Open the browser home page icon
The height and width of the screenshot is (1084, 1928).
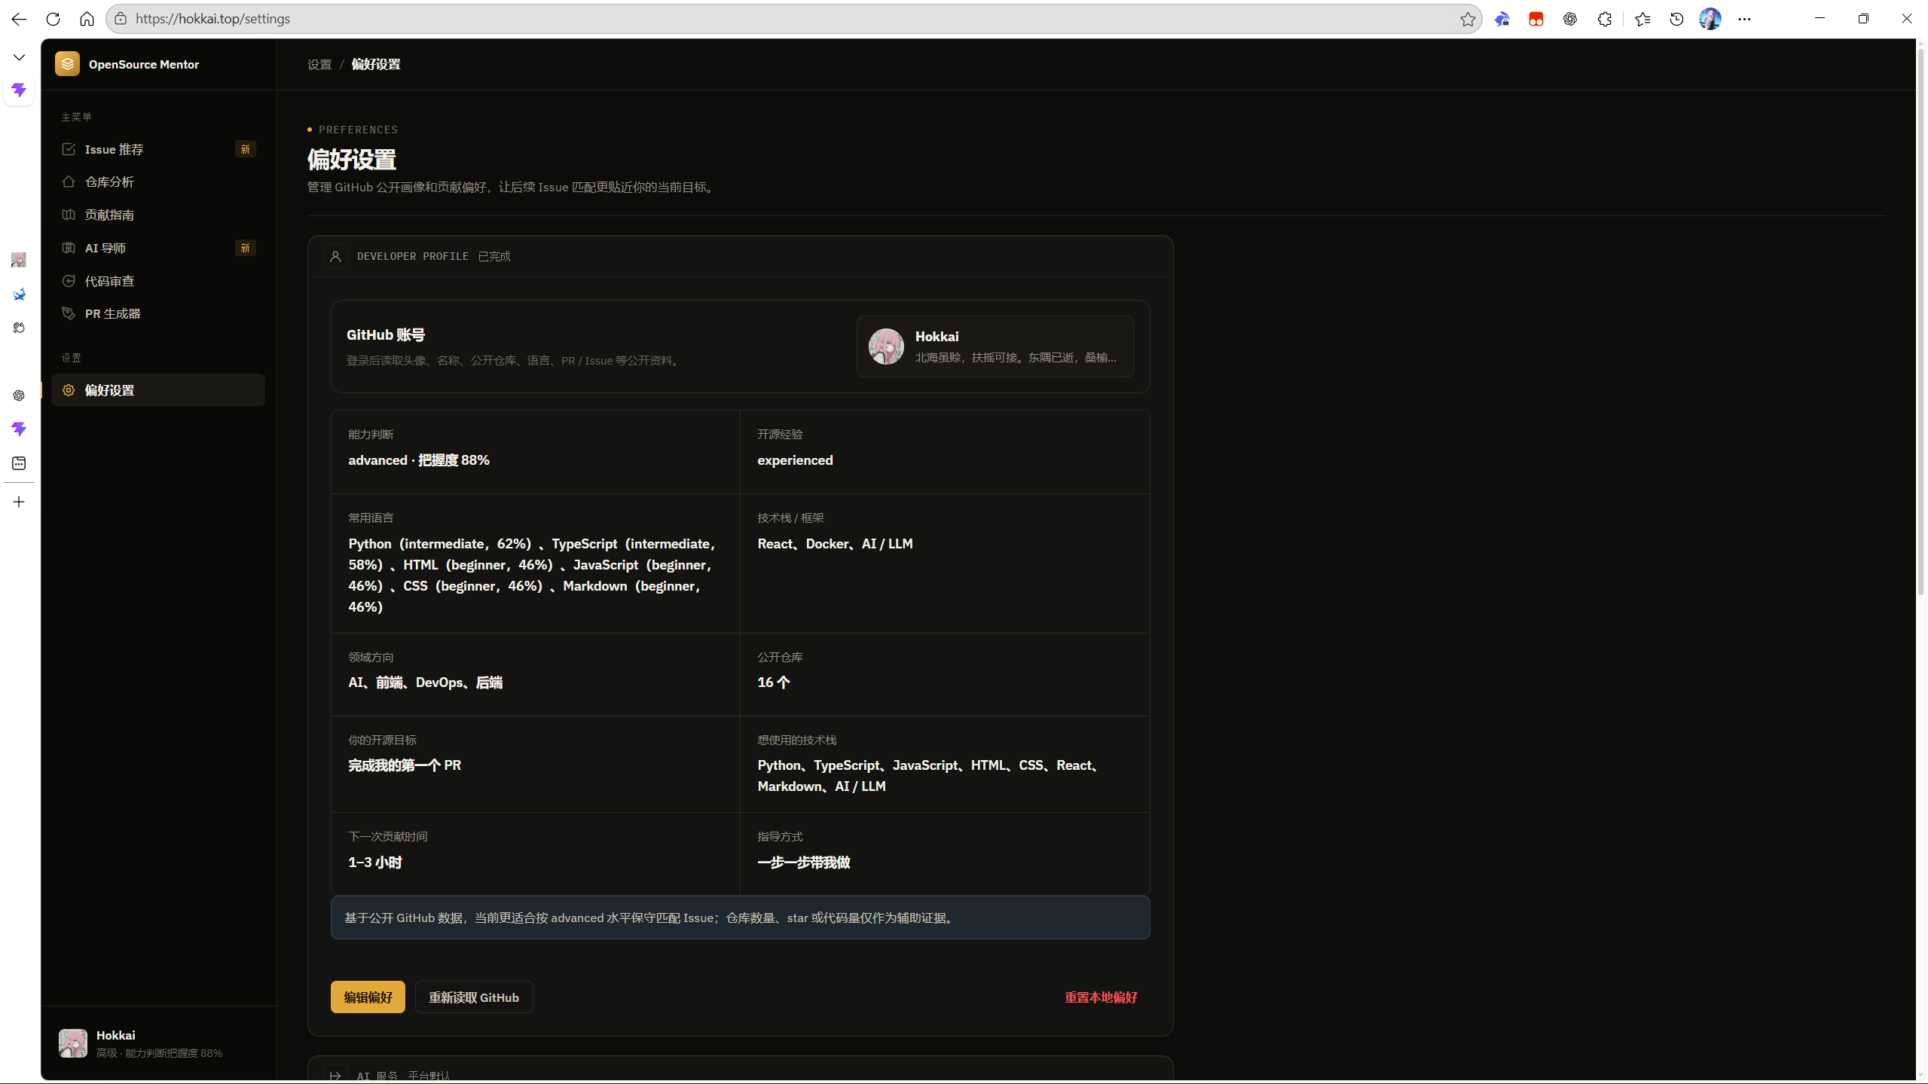[87, 19]
